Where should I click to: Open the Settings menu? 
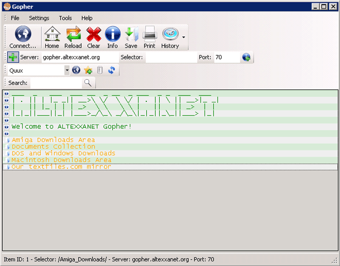pyautogui.click(x=39, y=18)
